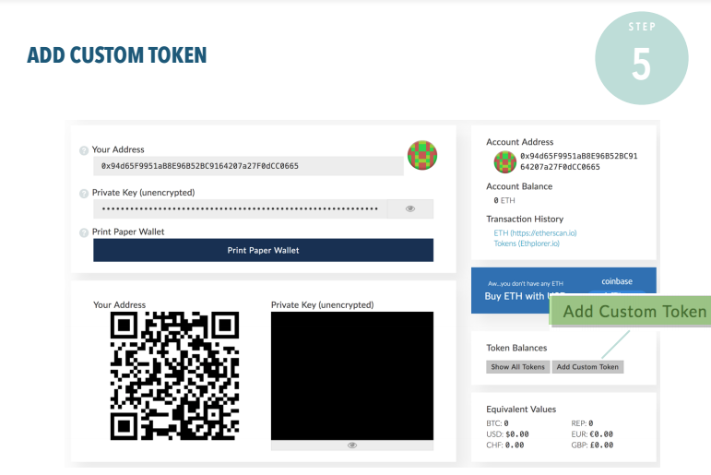
Task: Click the Transaction History heading
Action: [x=525, y=220]
